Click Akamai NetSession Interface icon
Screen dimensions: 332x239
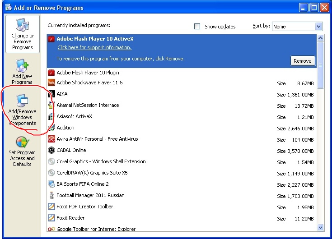tap(51, 105)
